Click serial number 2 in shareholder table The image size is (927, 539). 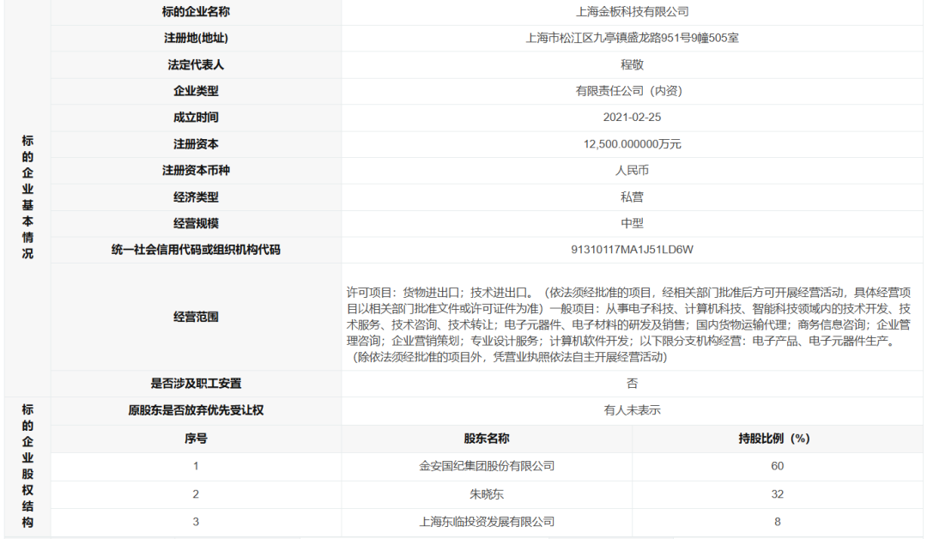pos(196,494)
